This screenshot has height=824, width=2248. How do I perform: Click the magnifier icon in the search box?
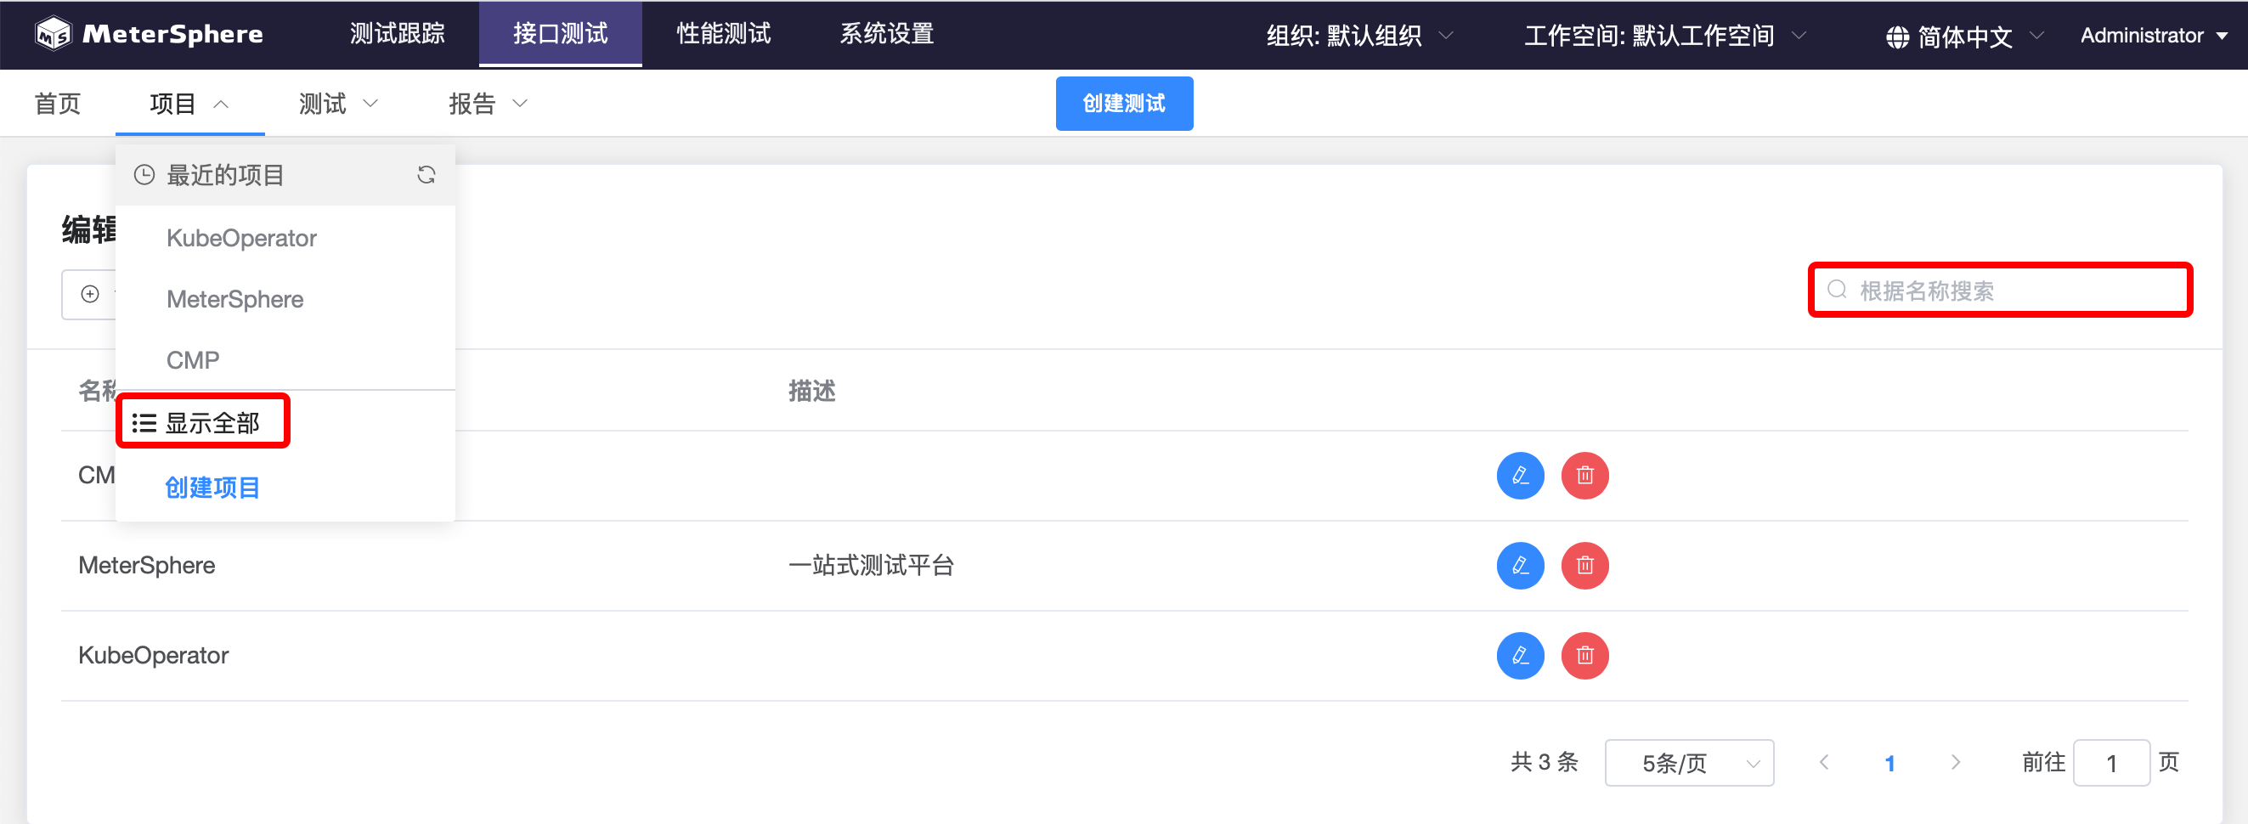click(1837, 290)
